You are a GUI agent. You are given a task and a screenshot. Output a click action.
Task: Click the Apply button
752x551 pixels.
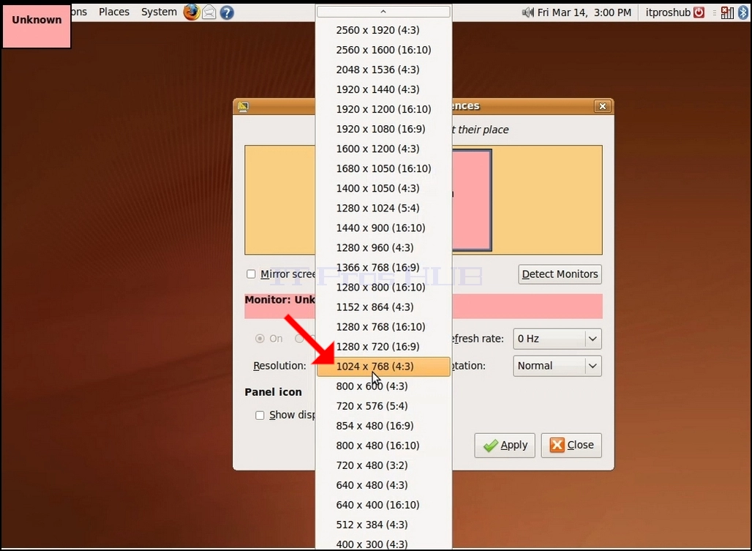[505, 446]
